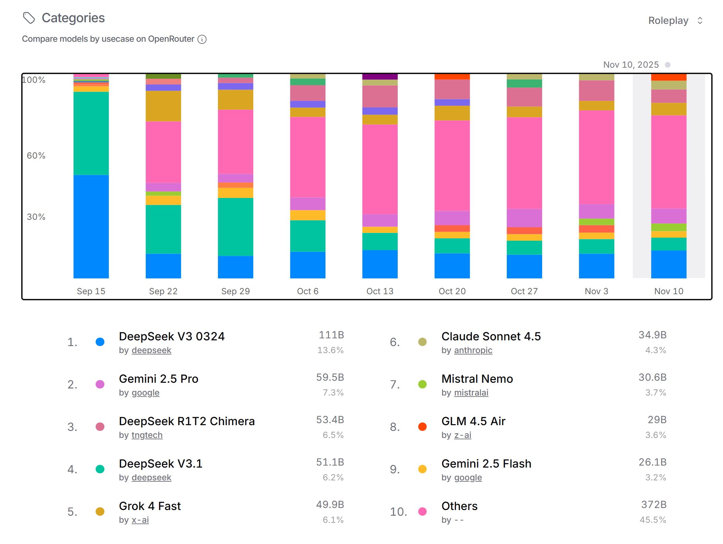Click the gray dot beside Nov 10, 2025
Screen dimensions: 723x544
click(668, 65)
